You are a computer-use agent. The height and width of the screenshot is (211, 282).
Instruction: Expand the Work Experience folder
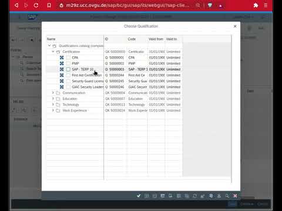point(53,110)
